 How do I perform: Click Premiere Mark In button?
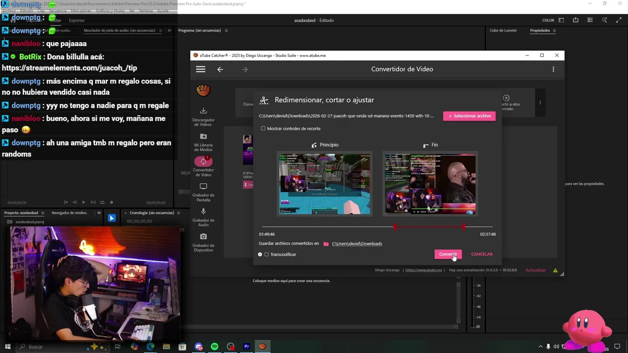pos(66,202)
